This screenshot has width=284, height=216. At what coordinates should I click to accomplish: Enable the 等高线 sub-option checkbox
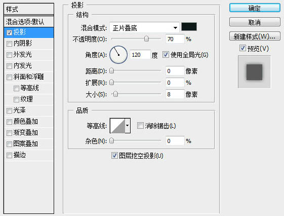click(x=16, y=88)
